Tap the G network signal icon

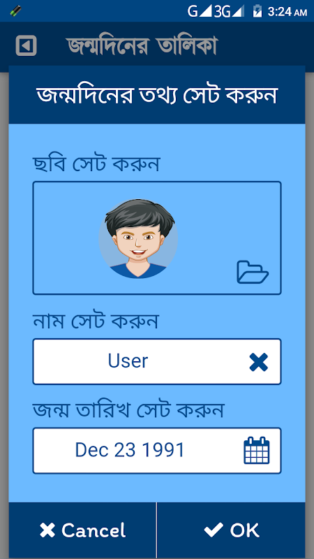point(200,11)
